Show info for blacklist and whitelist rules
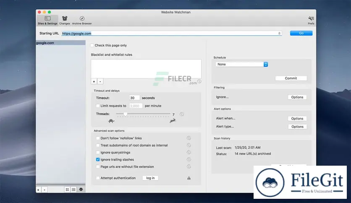 click(199, 81)
